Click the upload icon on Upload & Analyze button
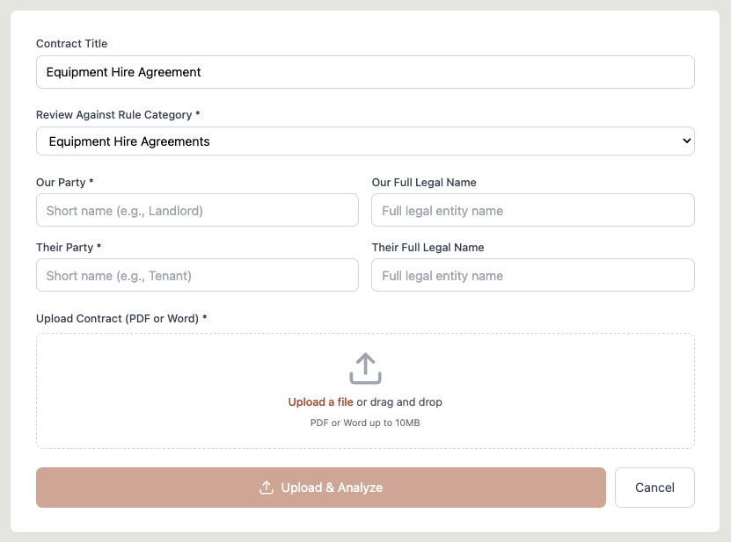This screenshot has height=542, width=731. [267, 487]
